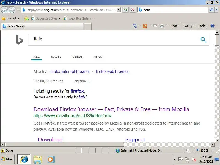Open Windows Media Player from taskbar

pos(51,159)
